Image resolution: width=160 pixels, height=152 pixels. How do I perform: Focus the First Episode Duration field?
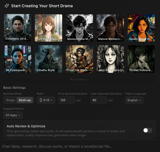point(67,100)
